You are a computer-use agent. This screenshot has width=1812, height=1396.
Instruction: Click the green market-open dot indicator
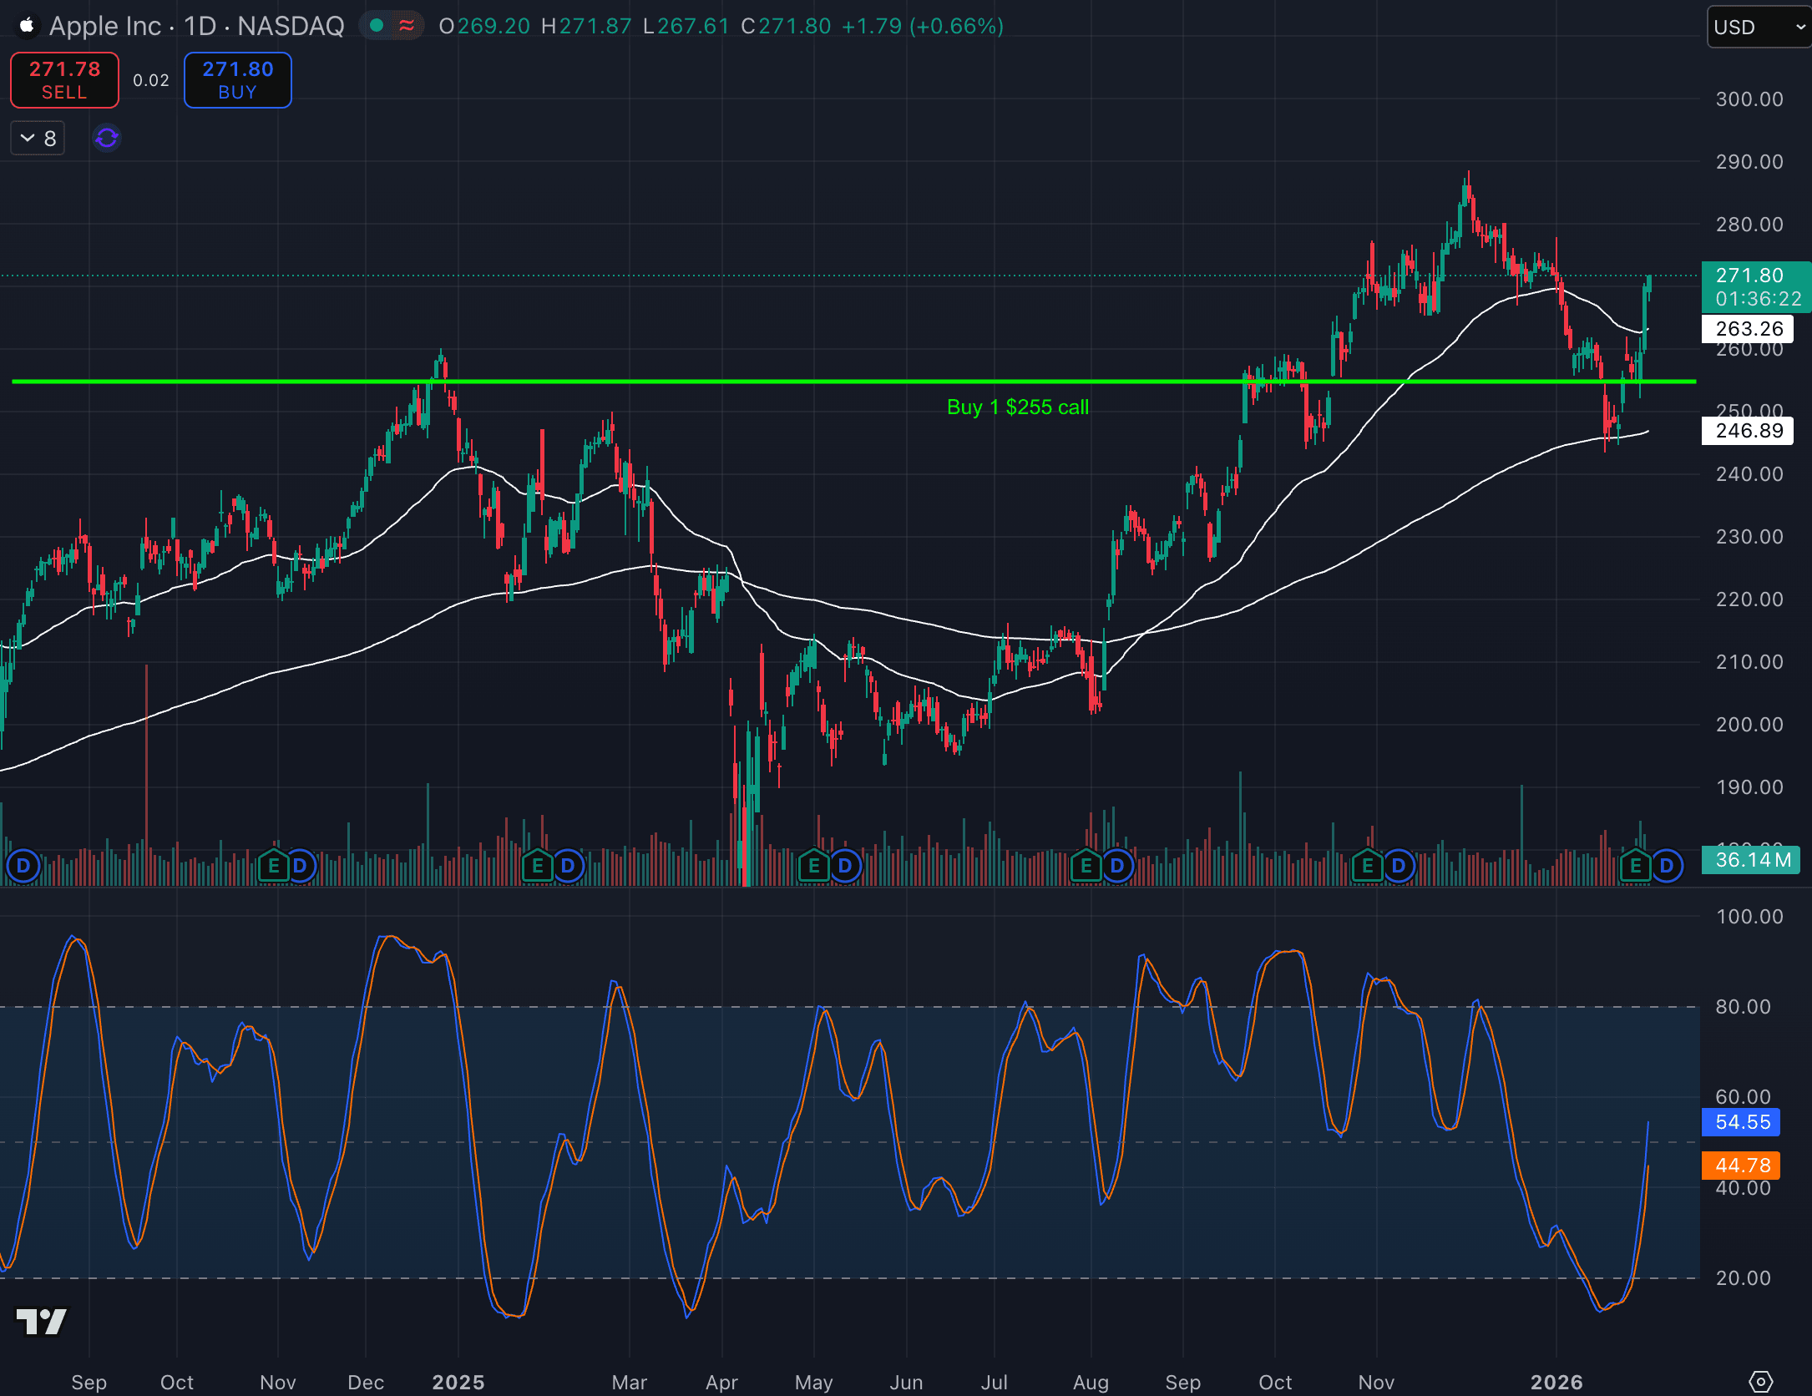coord(377,26)
